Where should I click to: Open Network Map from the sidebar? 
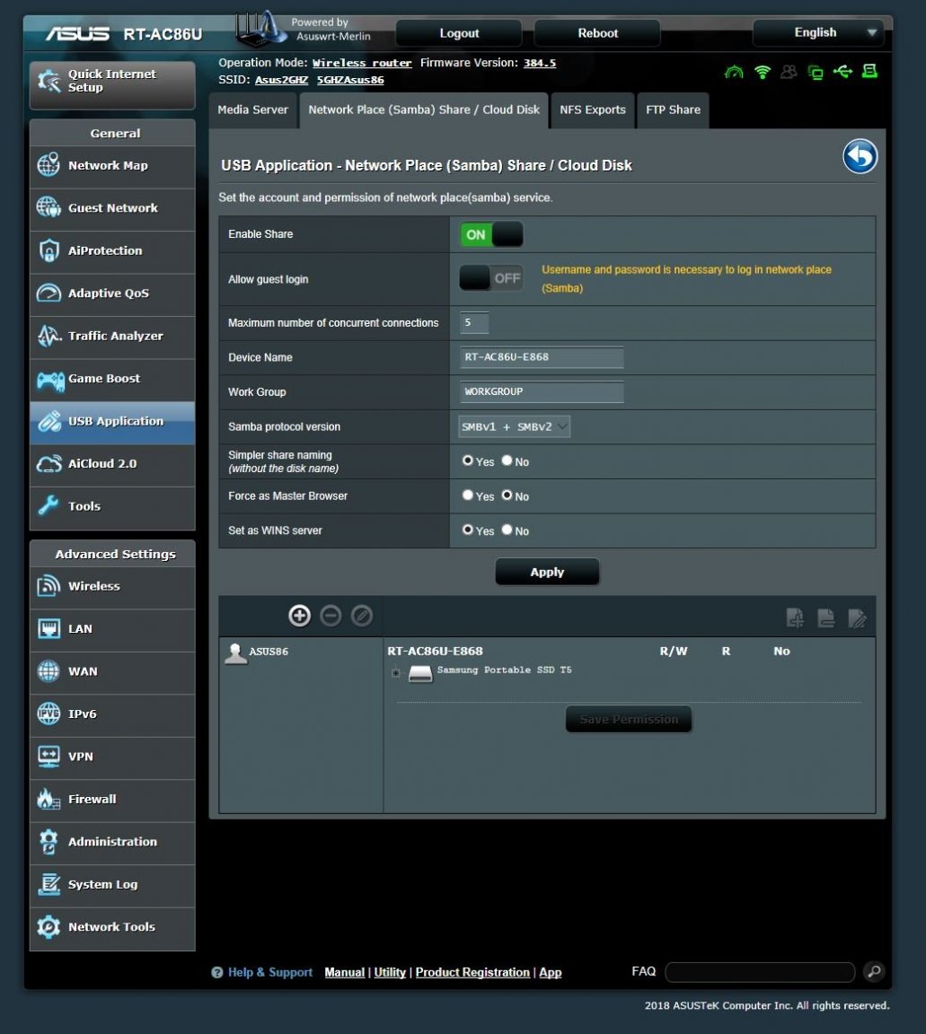click(112, 165)
